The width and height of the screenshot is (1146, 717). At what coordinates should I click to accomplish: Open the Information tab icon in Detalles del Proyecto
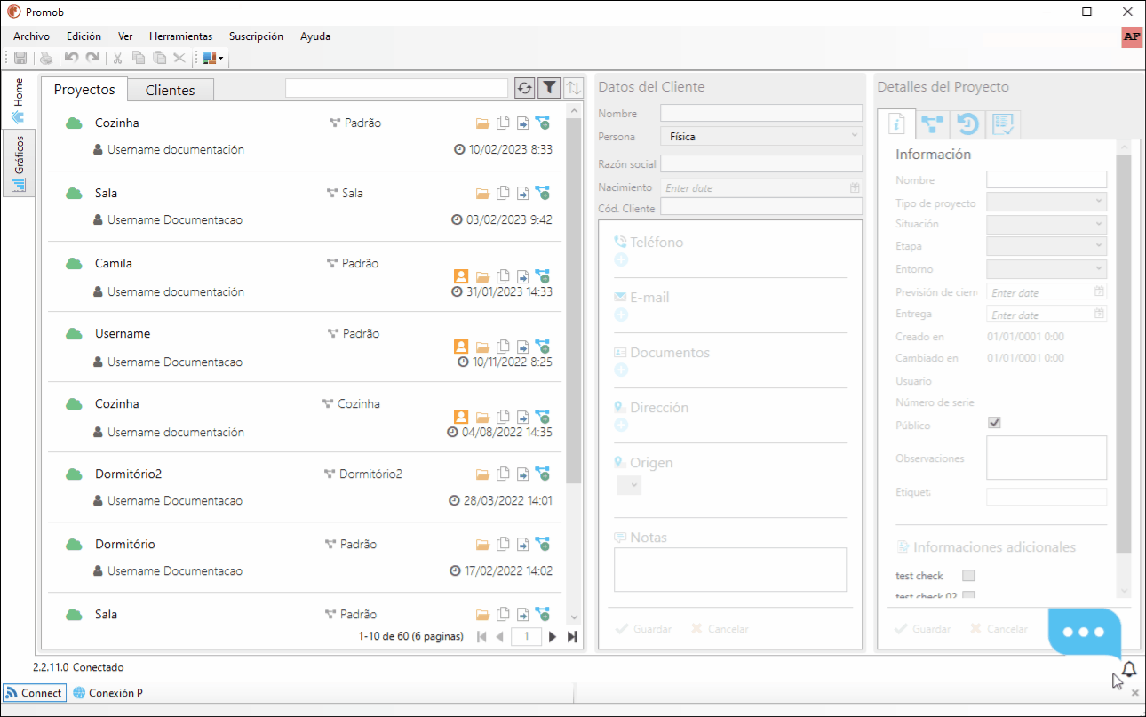[896, 124]
